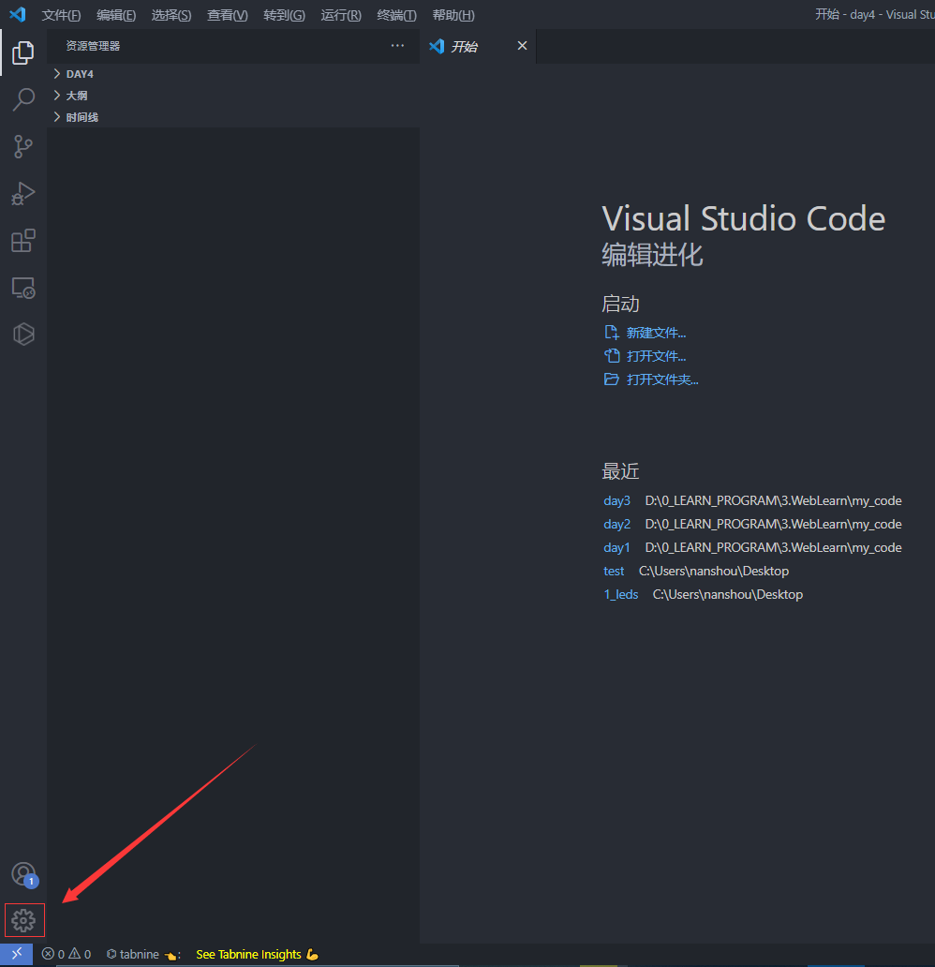This screenshot has height=967, width=935.
Task: Open recent folder day1
Action: [x=616, y=547]
